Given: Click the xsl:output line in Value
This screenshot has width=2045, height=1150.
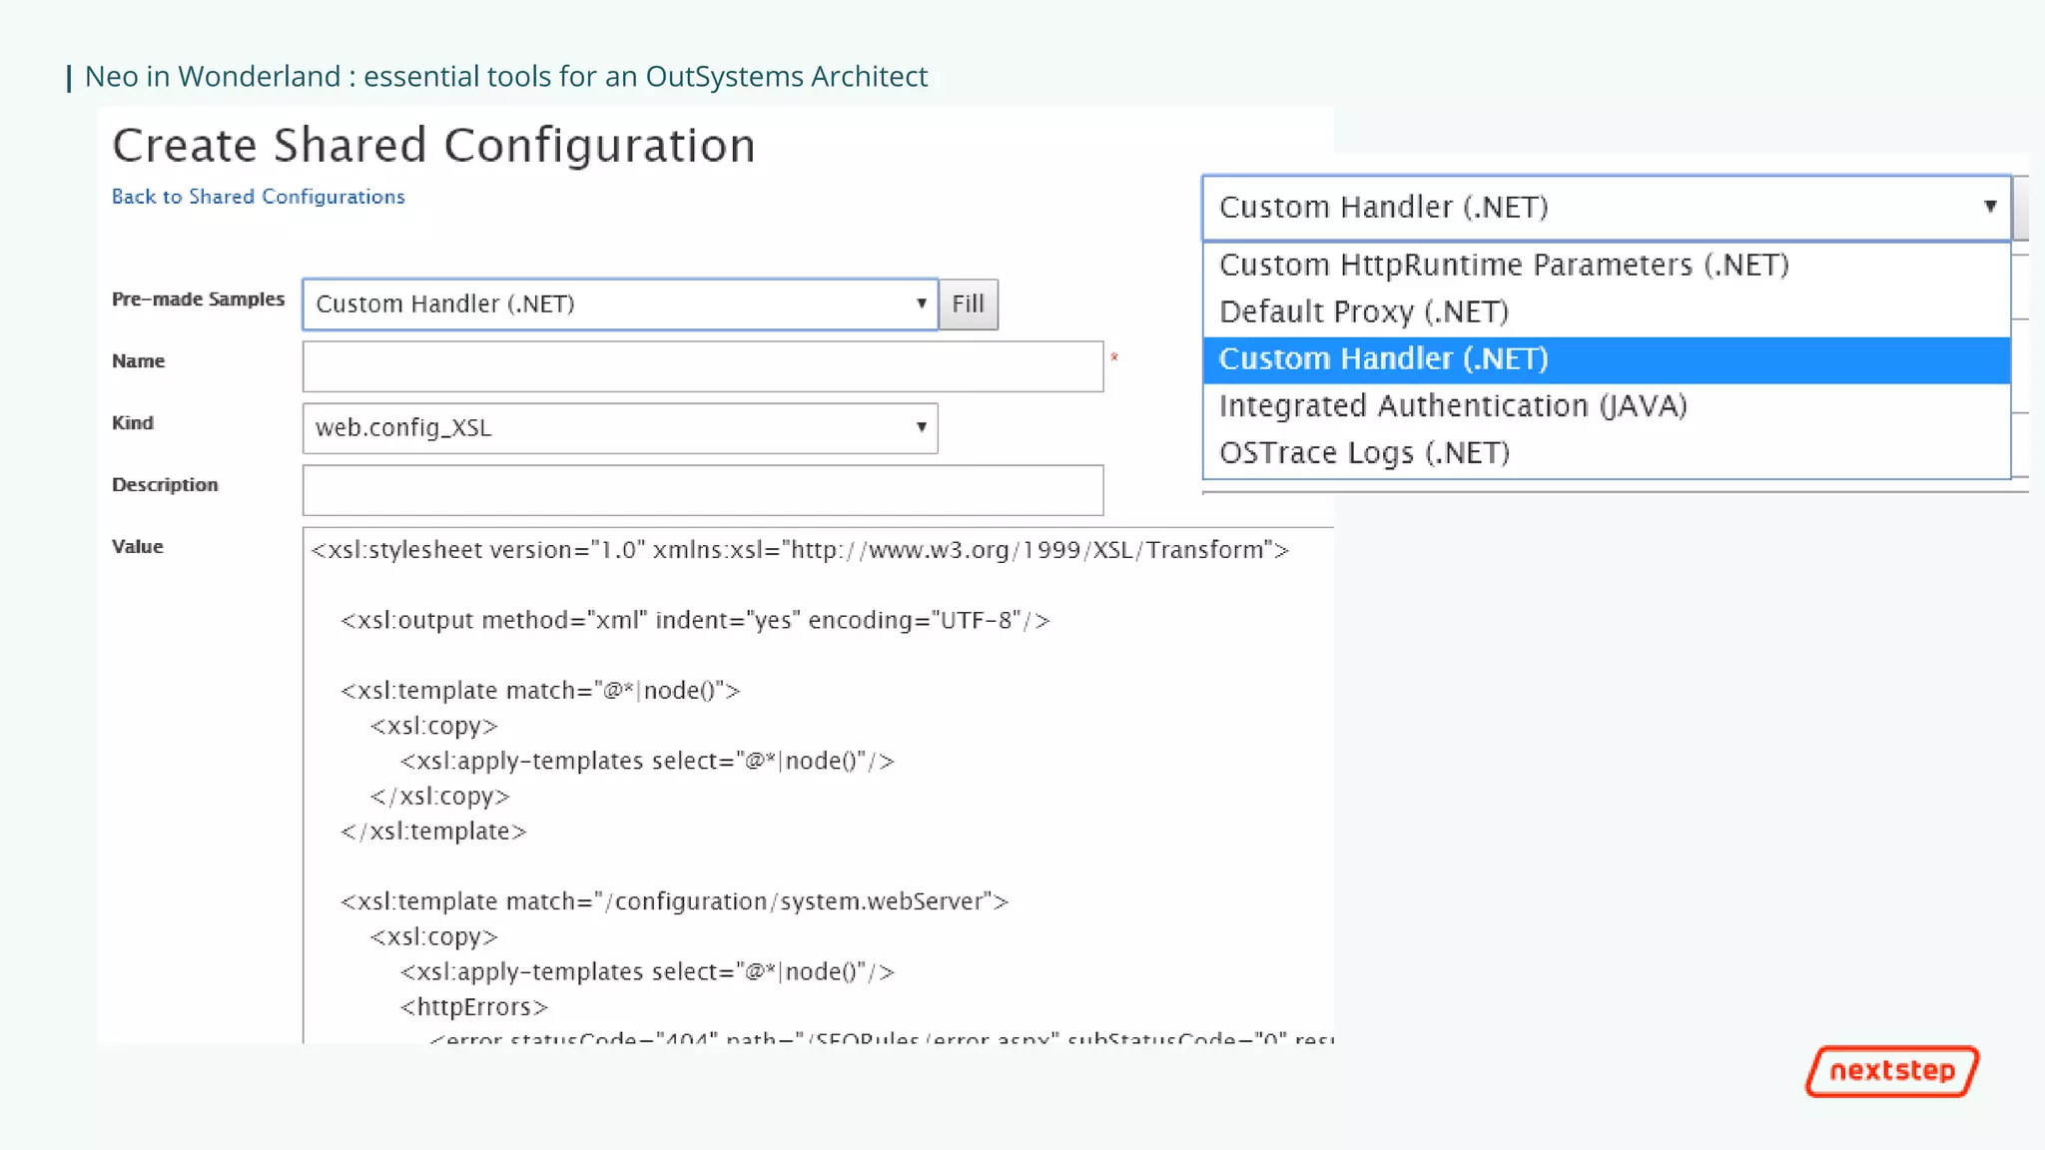Looking at the screenshot, I should pyautogui.click(x=695, y=621).
